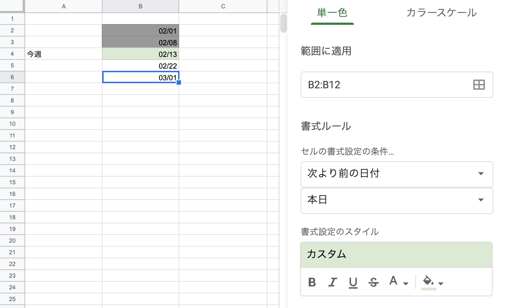The width and height of the screenshot is (505, 308).
Task: Select row 18 header
Action: point(12,217)
